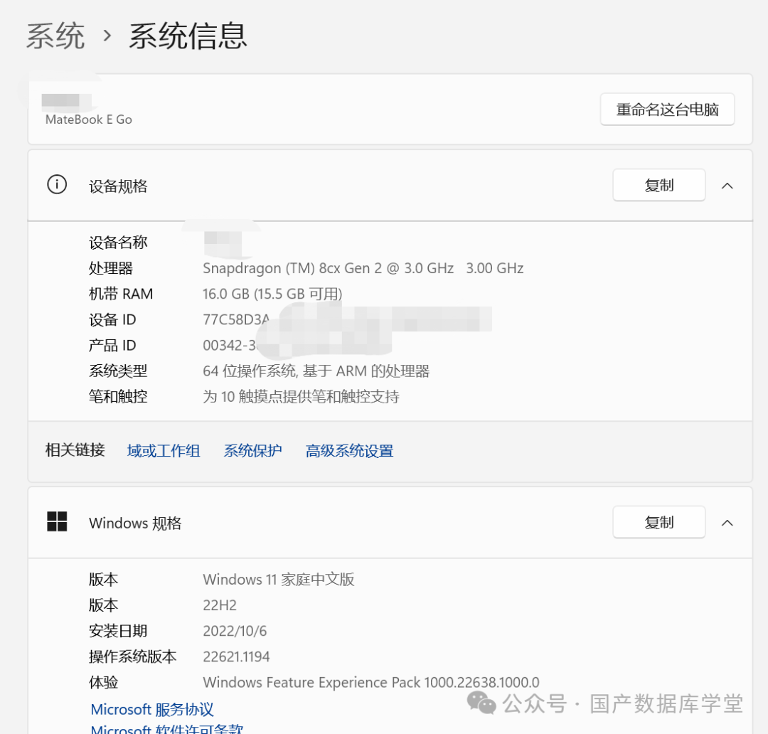This screenshot has height=734, width=768.
Task: Select the 77C58D3A device ID value
Action: 236,319
